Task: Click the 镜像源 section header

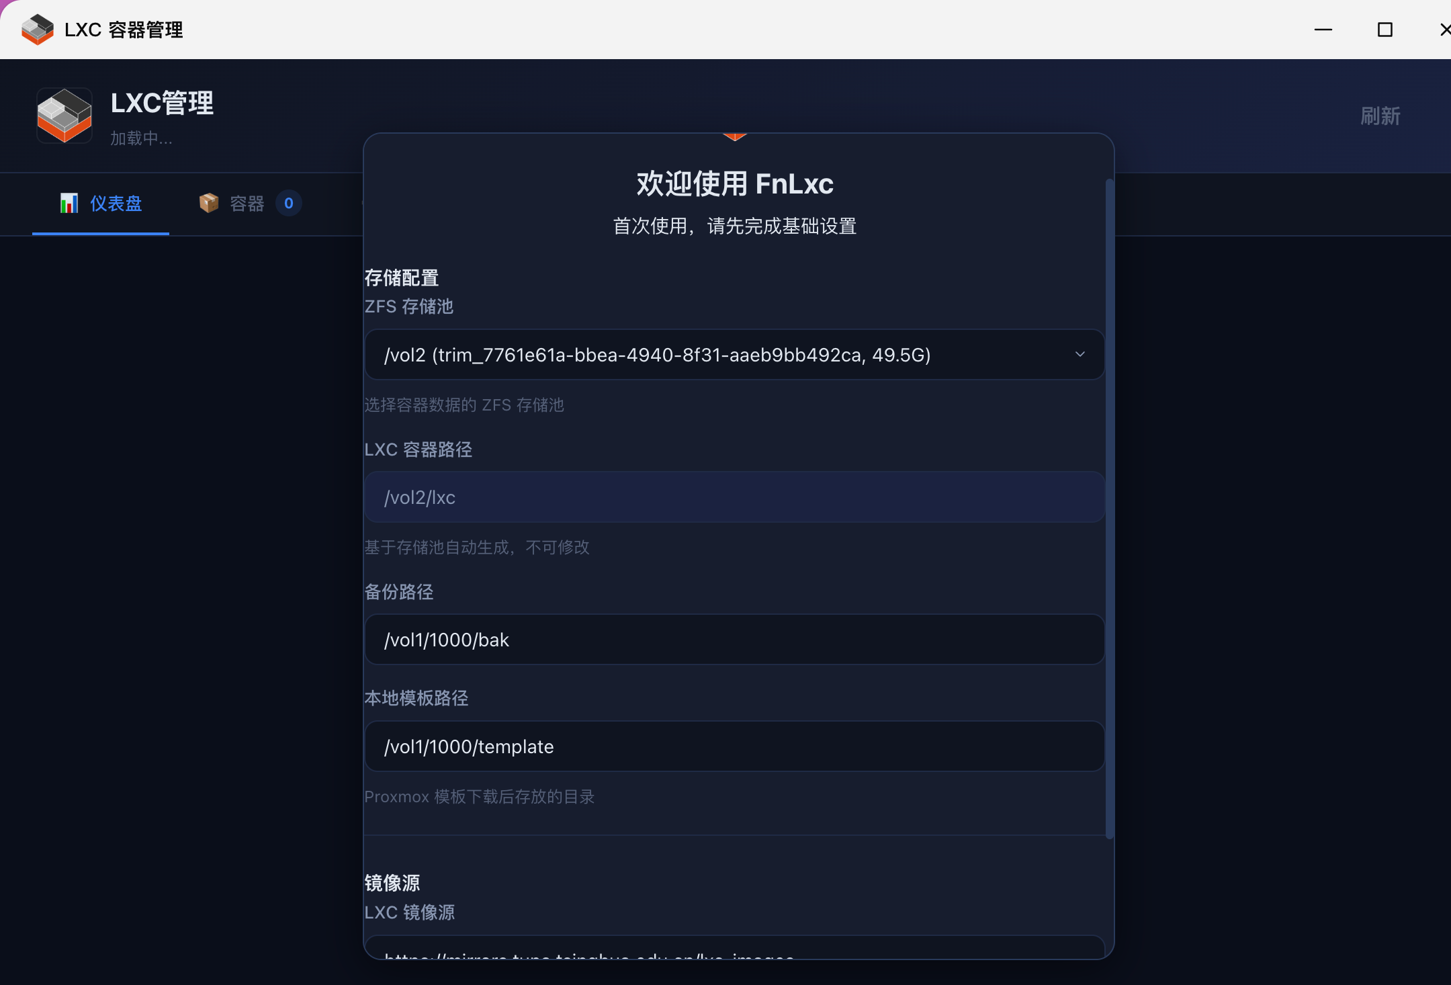Action: pyautogui.click(x=392, y=883)
